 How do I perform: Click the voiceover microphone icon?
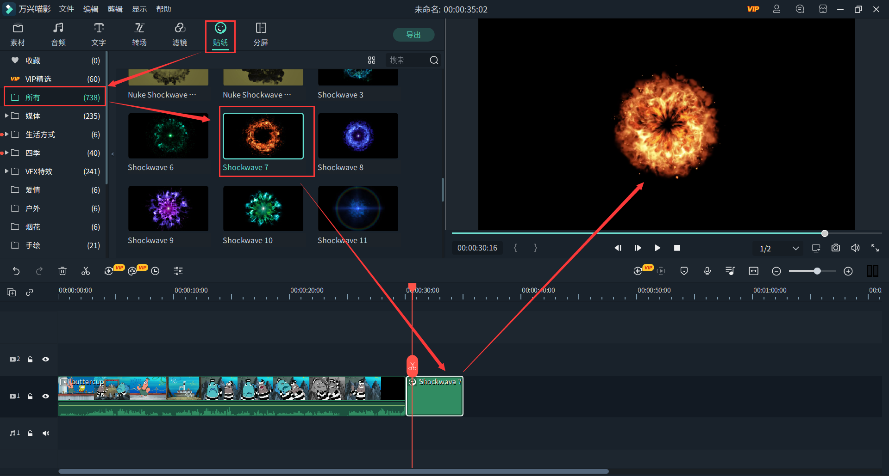[x=707, y=271]
